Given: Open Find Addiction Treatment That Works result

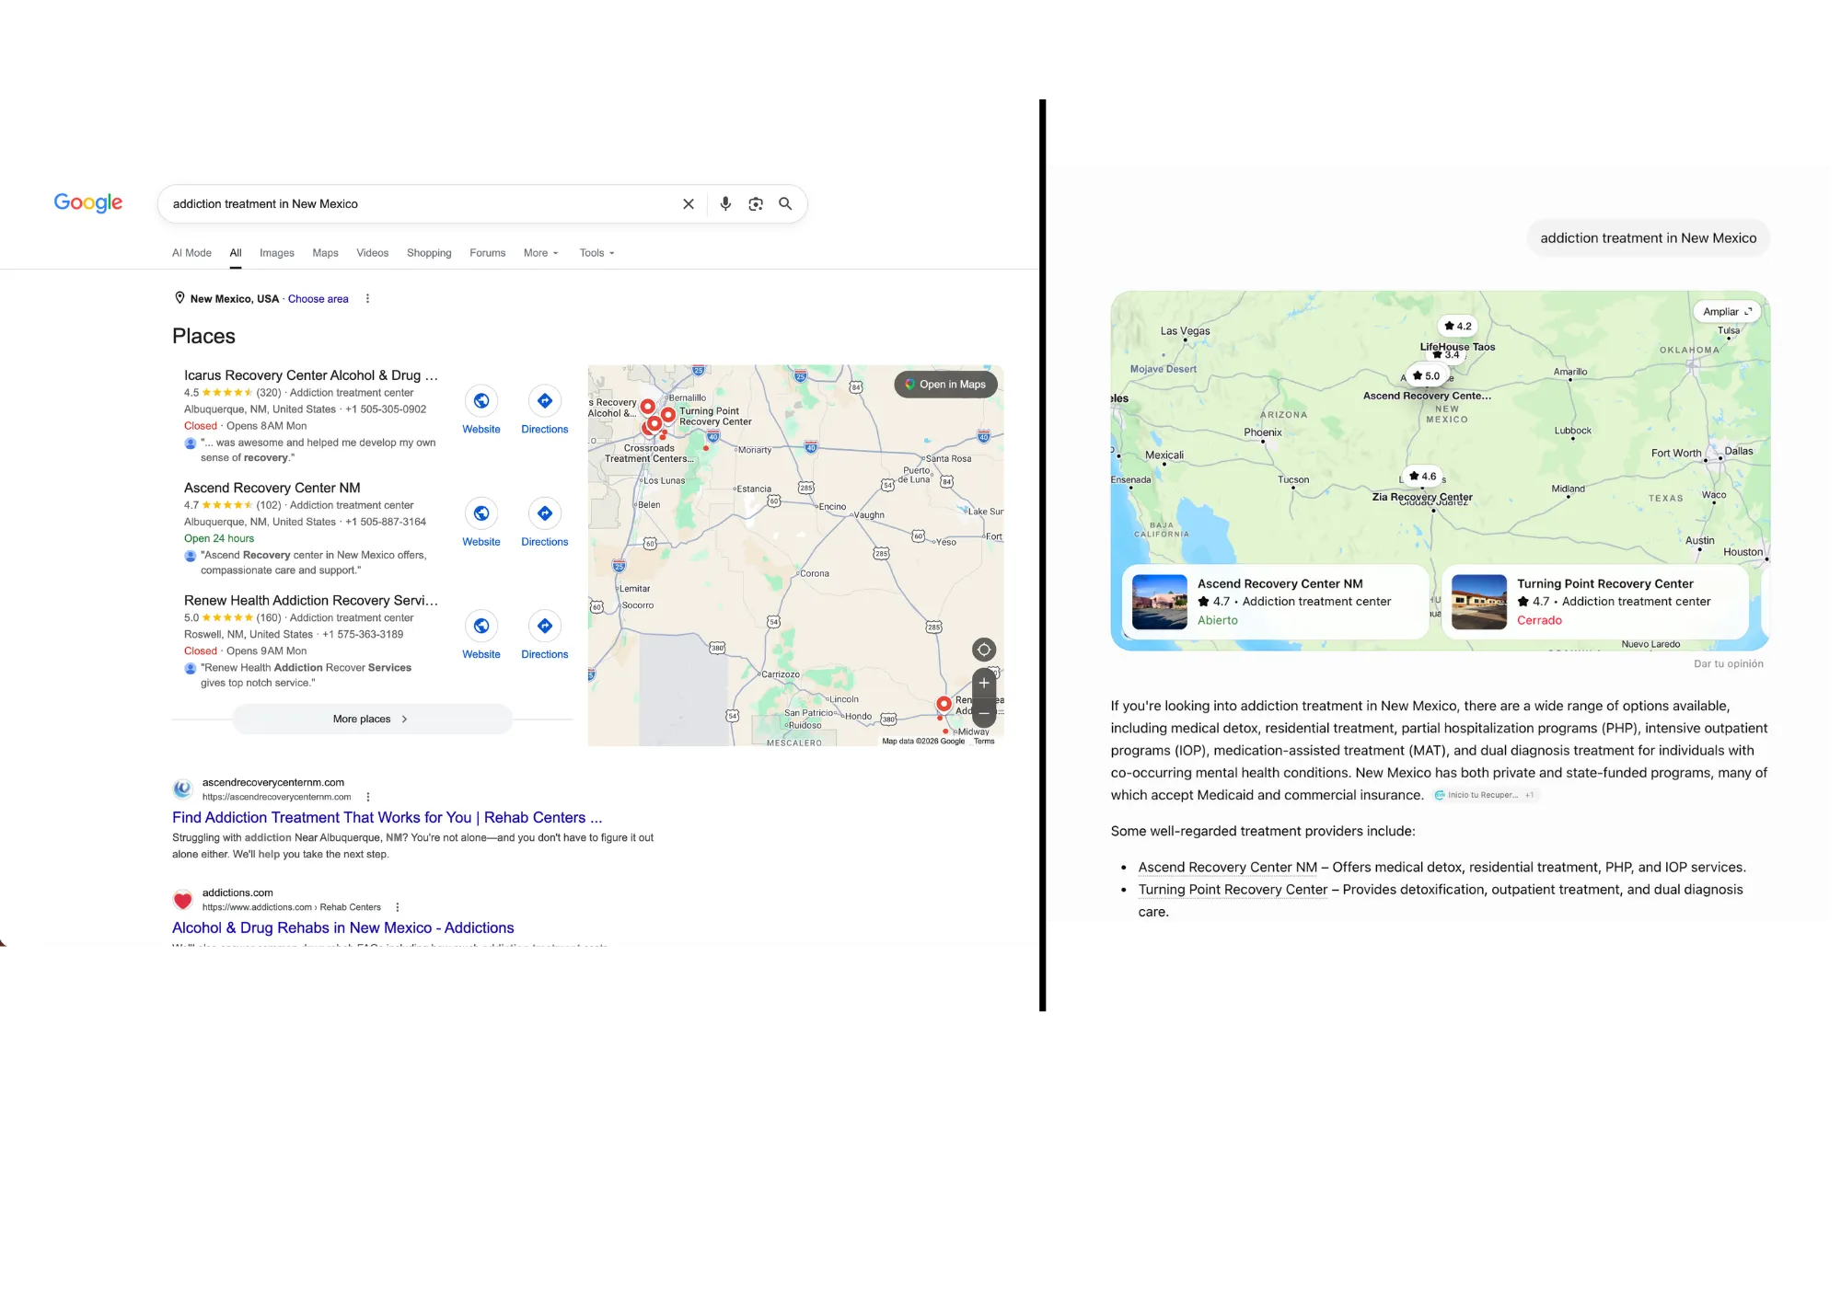Looking at the screenshot, I should pos(388,818).
